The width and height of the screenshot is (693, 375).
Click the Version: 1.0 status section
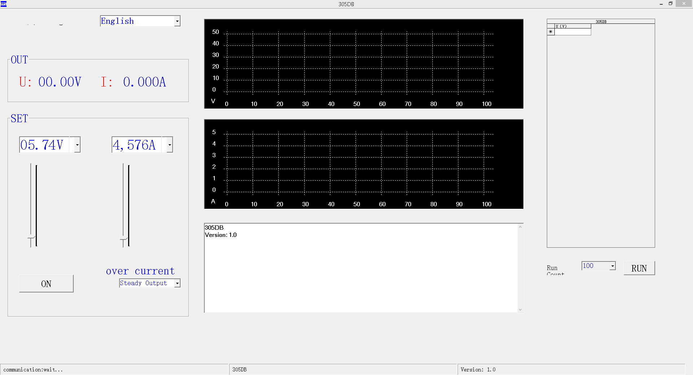pos(478,370)
